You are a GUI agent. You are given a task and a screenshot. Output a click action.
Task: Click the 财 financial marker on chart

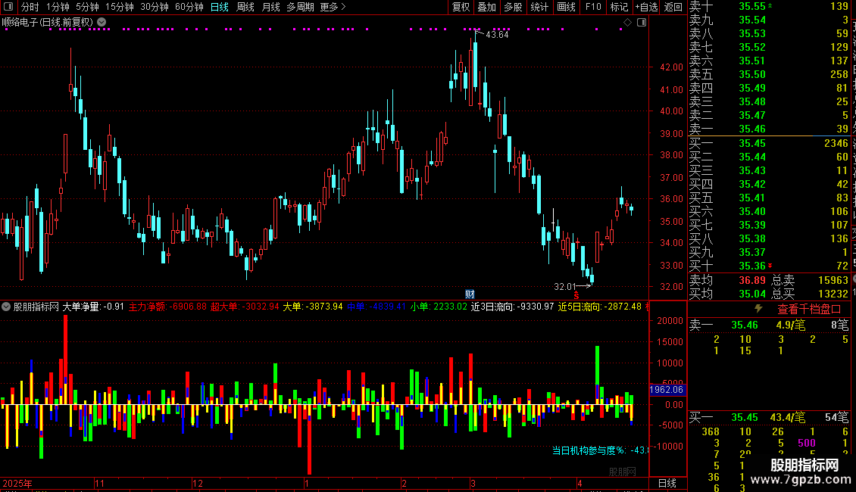470,294
